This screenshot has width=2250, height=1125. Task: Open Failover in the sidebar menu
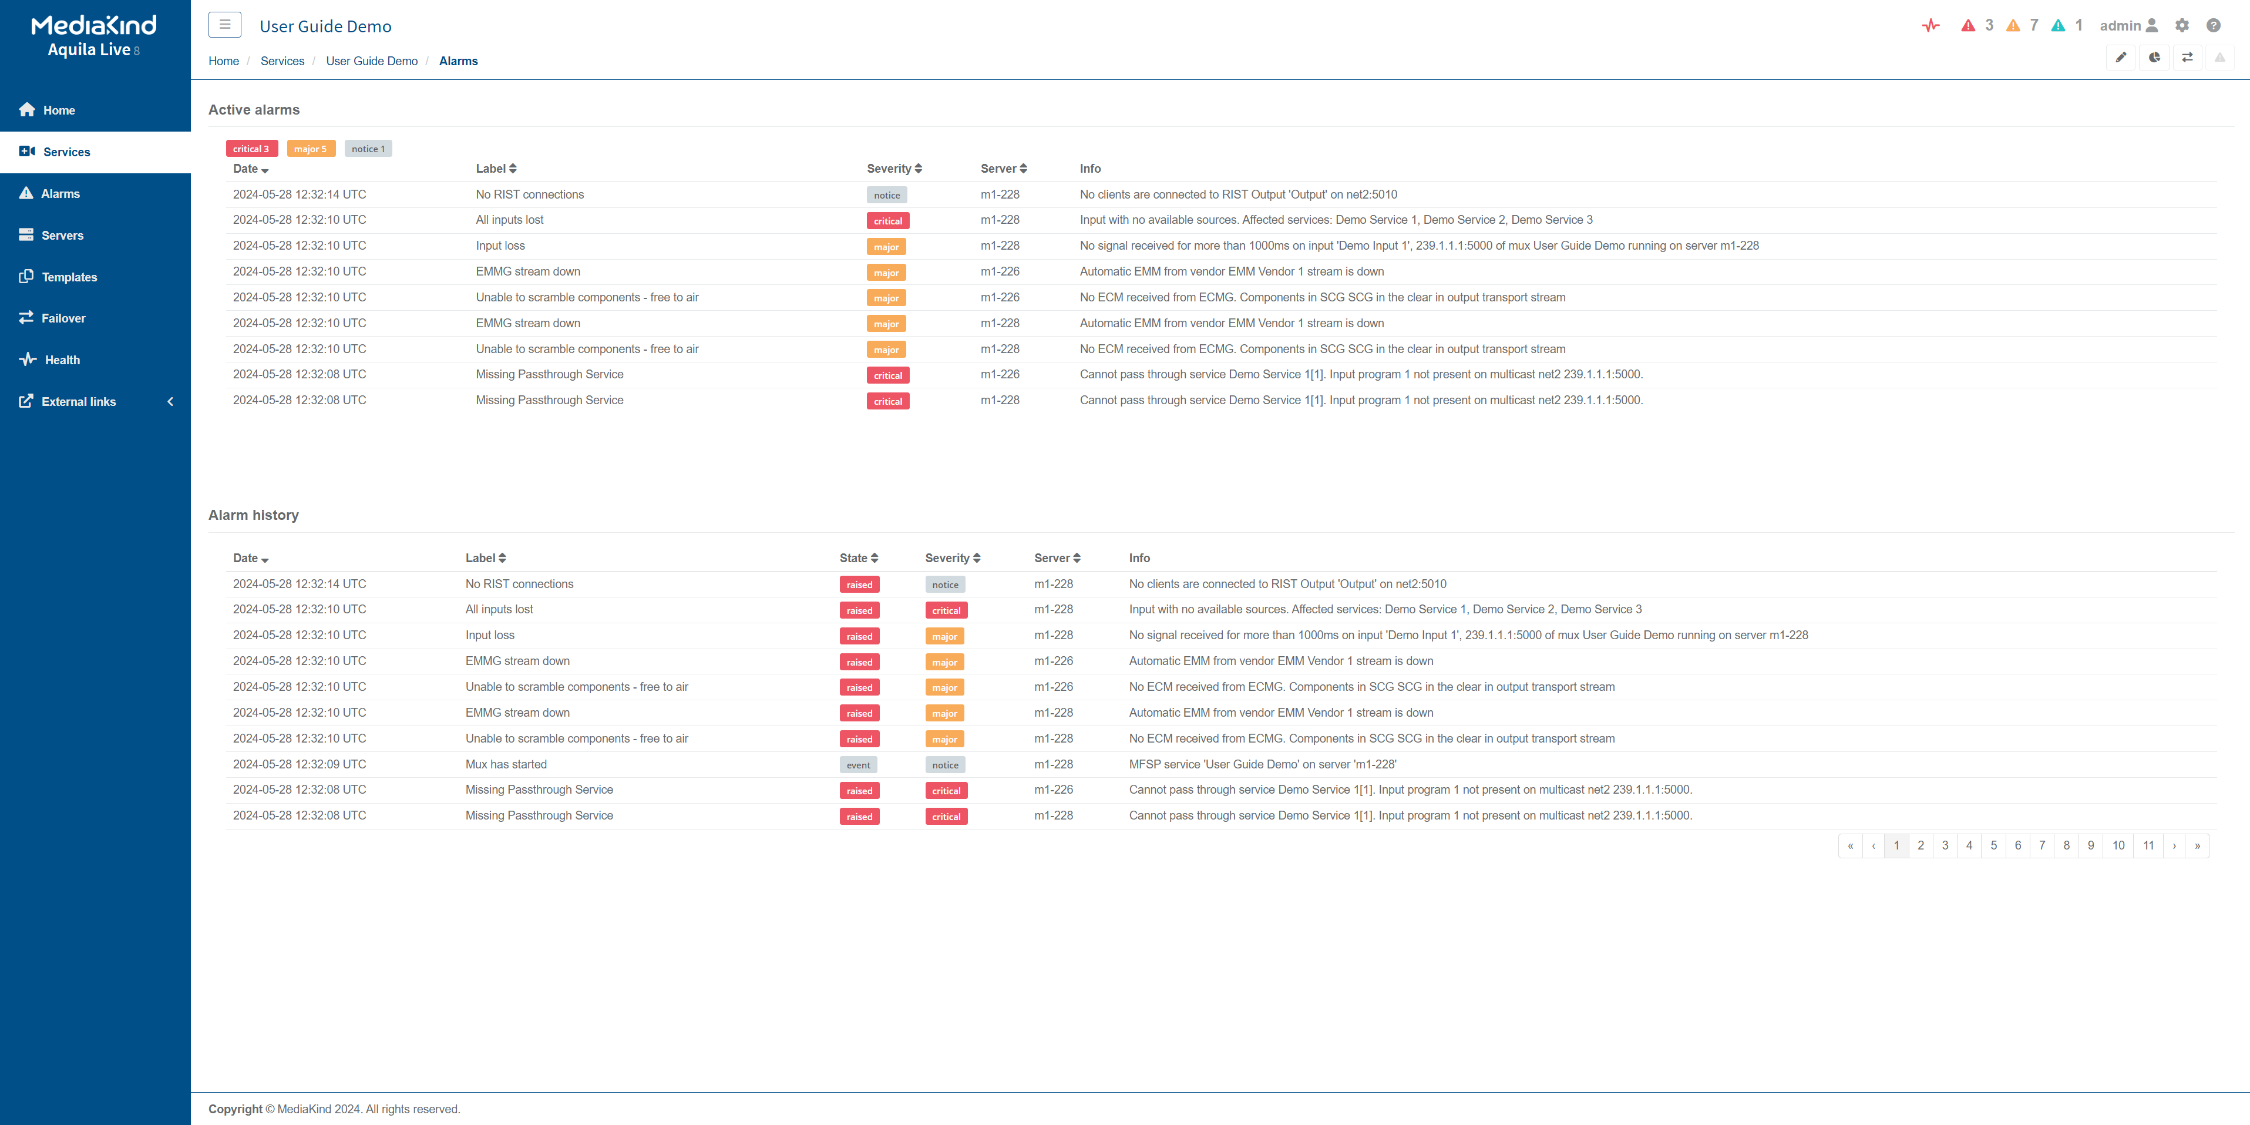(x=63, y=318)
